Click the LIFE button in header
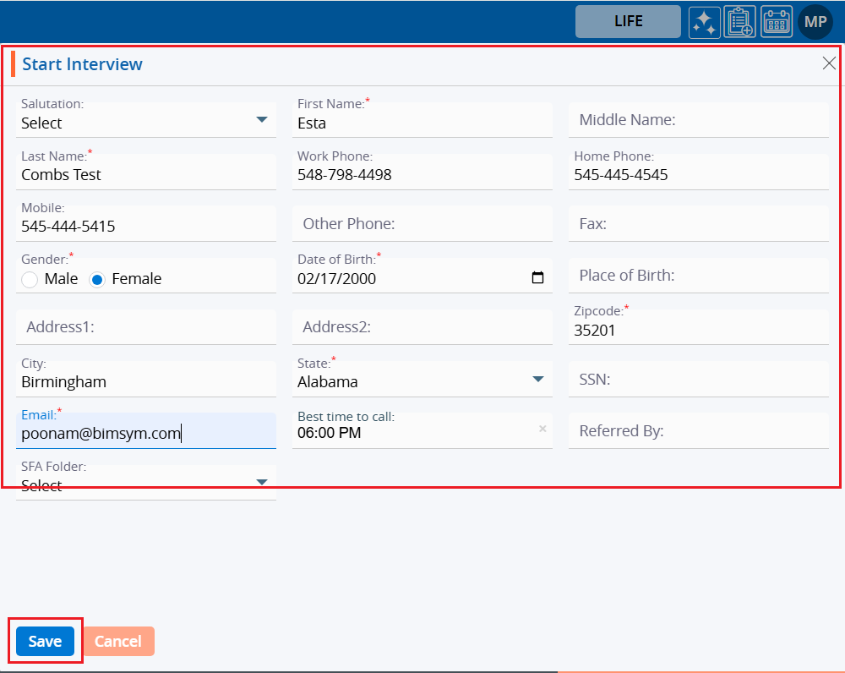The width and height of the screenshot is (845, 673). pyautogui.click(x=628, y=22)
